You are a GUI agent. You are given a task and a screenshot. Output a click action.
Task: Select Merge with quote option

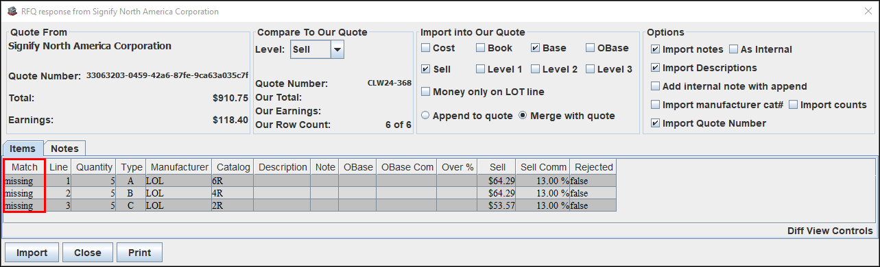point(523,116)
